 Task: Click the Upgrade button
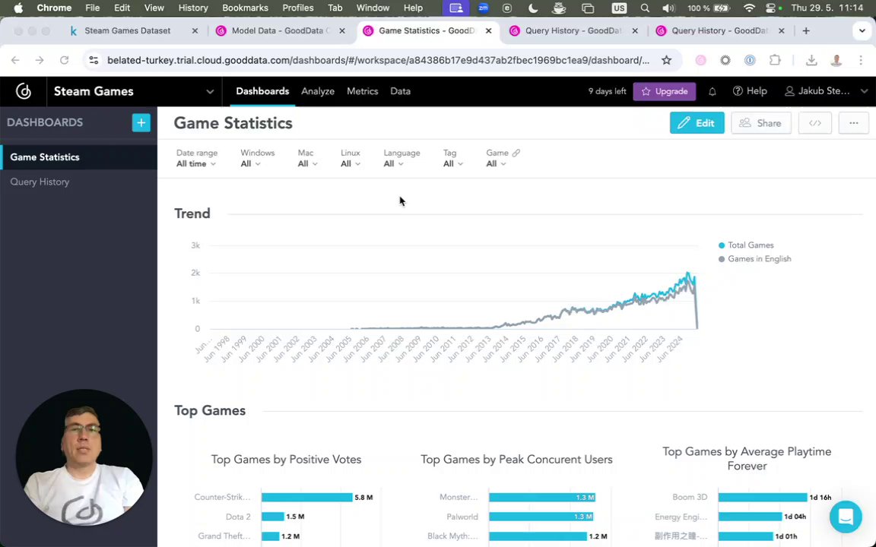coord(664,91)
